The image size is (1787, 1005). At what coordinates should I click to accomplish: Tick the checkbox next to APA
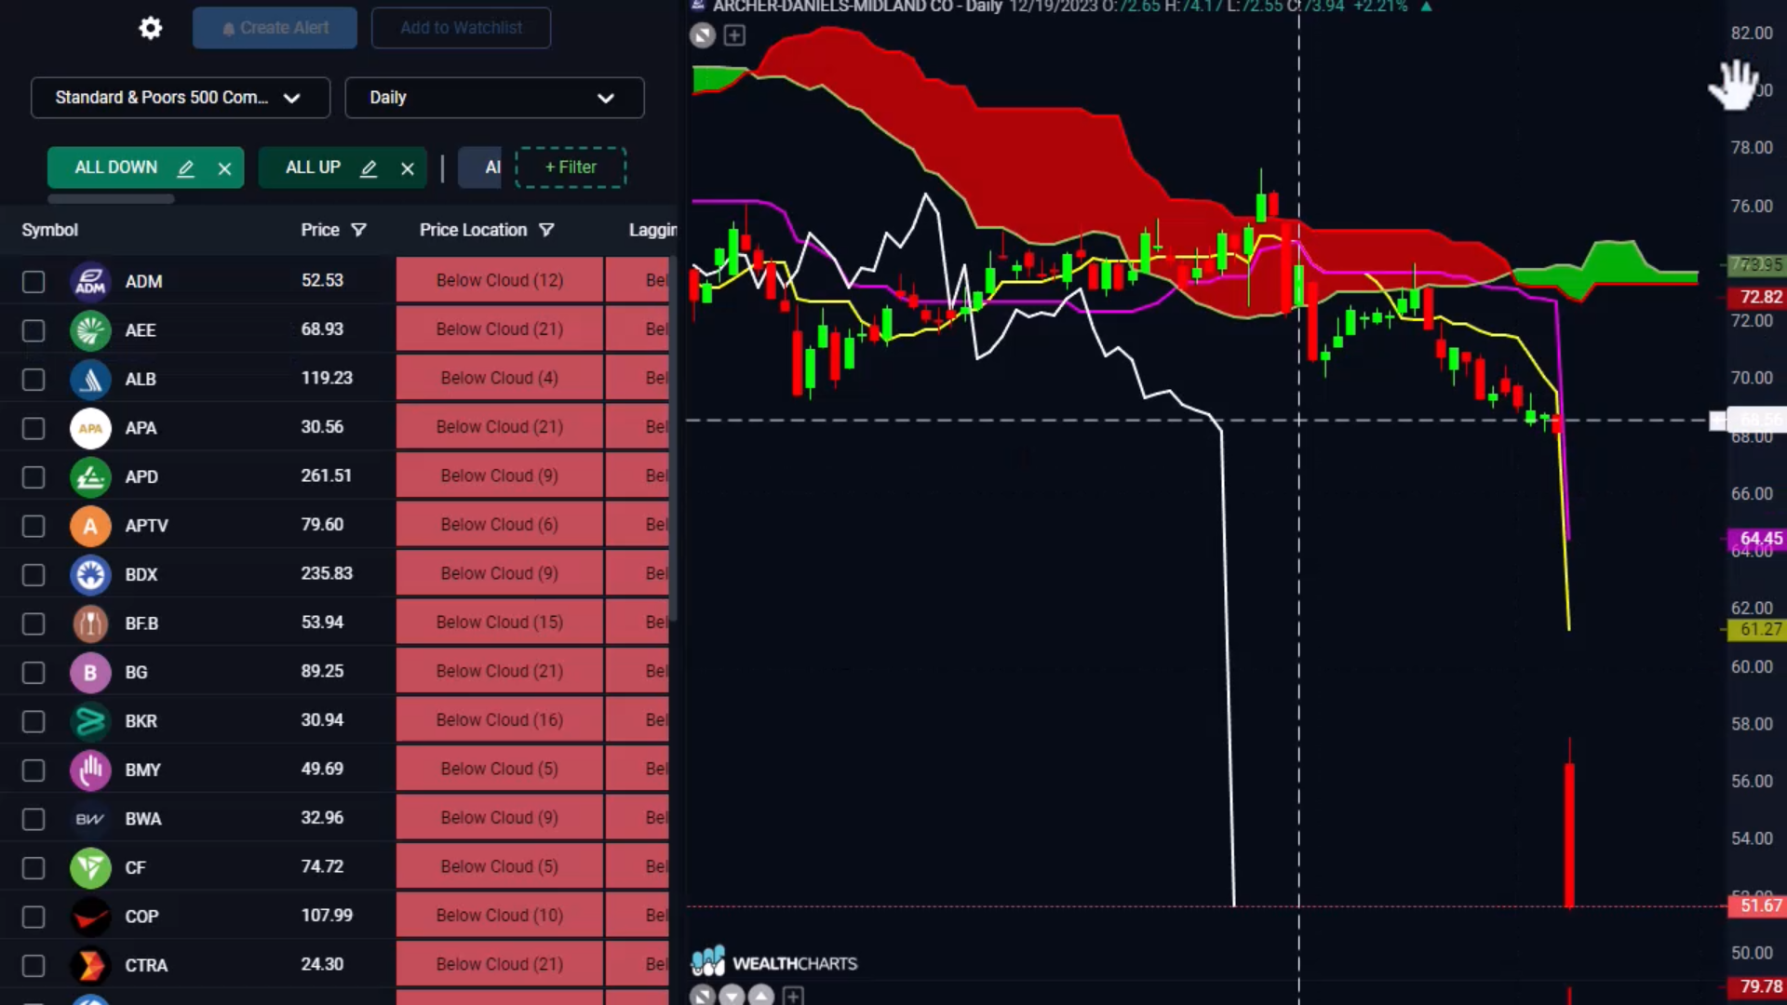pyautogui.click(x=34, y=428)
